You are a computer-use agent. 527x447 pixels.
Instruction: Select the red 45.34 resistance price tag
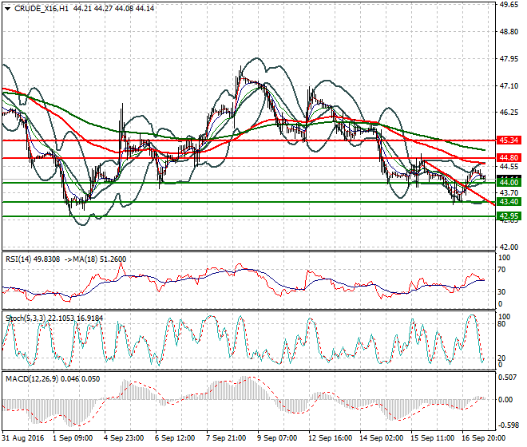509,140
